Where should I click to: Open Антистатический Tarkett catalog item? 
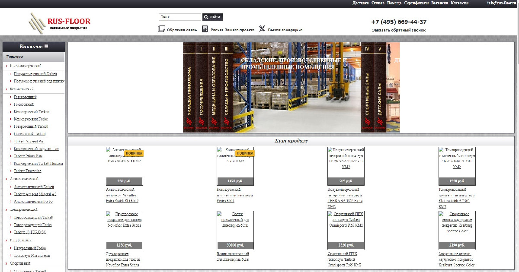[x=34, y=187]
